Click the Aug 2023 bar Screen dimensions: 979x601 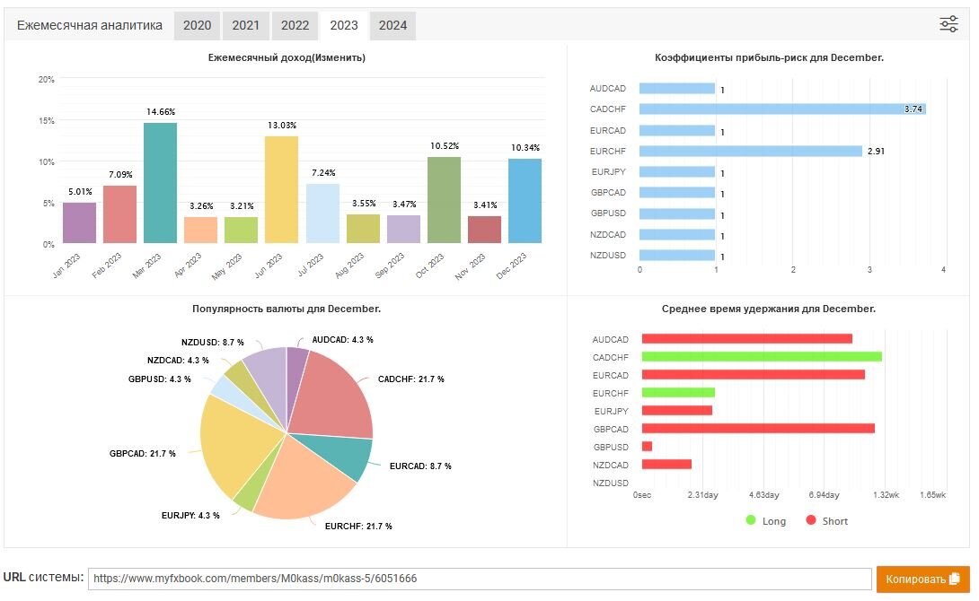(364, 229)
